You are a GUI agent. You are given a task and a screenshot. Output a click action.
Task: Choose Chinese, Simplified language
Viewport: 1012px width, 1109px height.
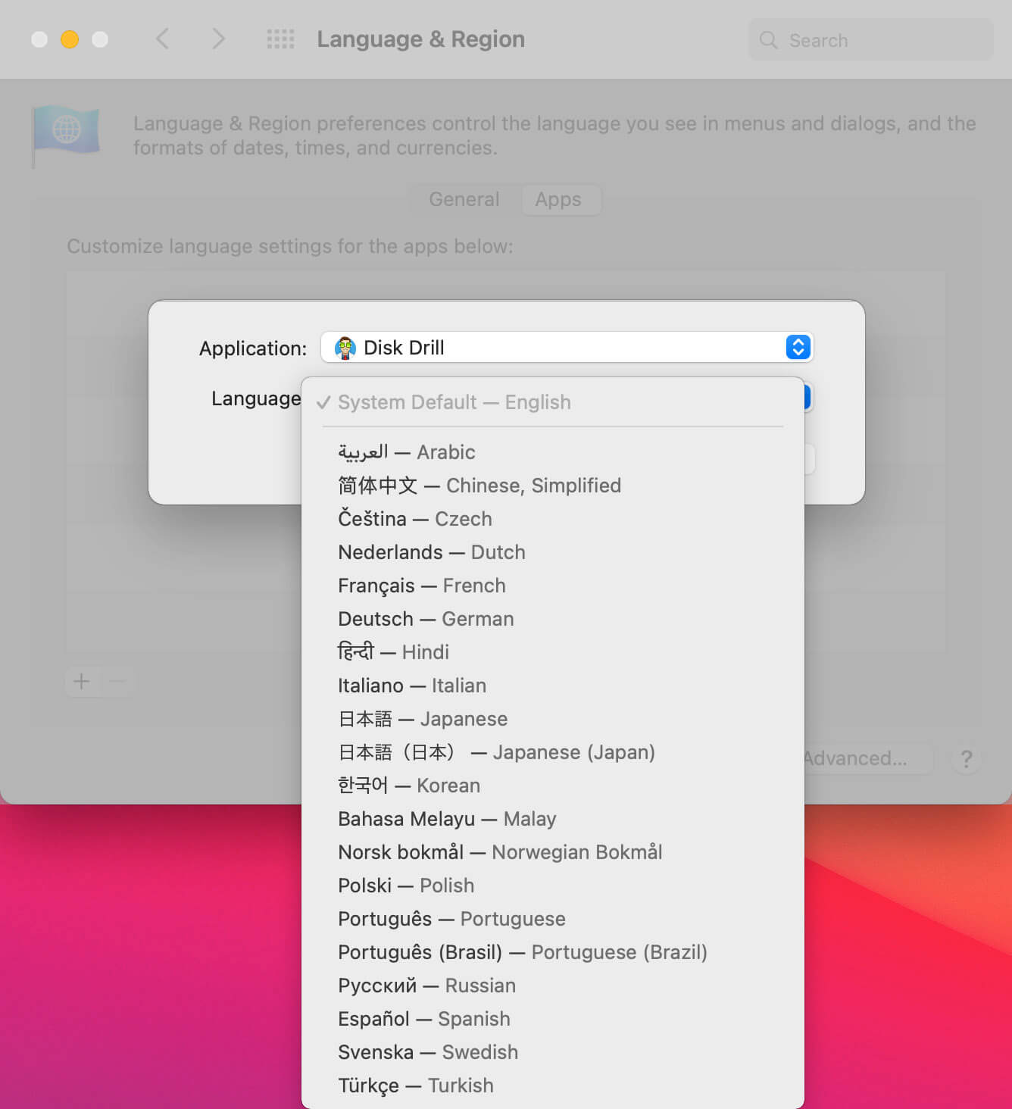(x=553, y=486)
